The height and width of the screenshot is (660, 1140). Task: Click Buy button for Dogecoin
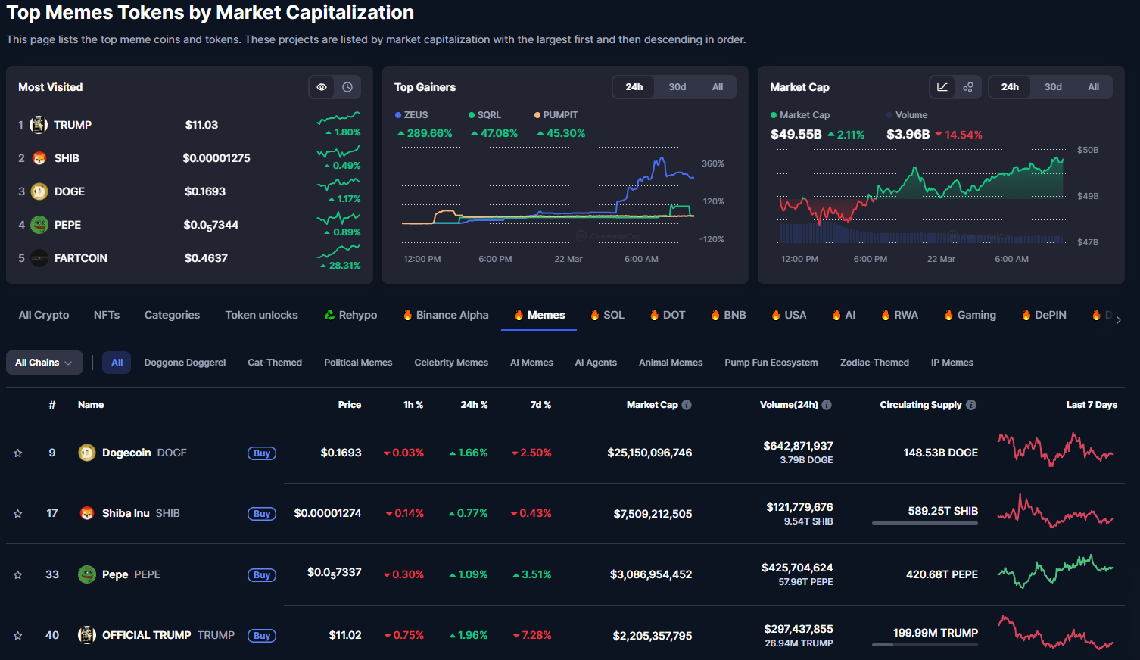[x=262, y=453]
